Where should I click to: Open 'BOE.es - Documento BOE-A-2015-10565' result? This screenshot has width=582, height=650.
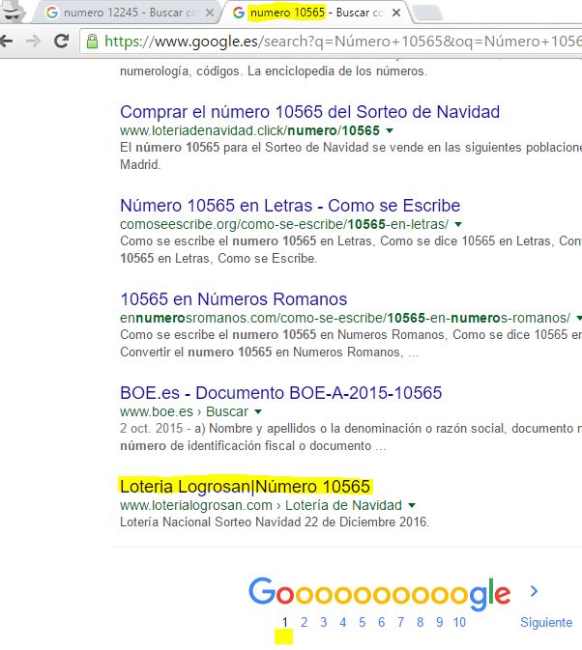(280, 393)
